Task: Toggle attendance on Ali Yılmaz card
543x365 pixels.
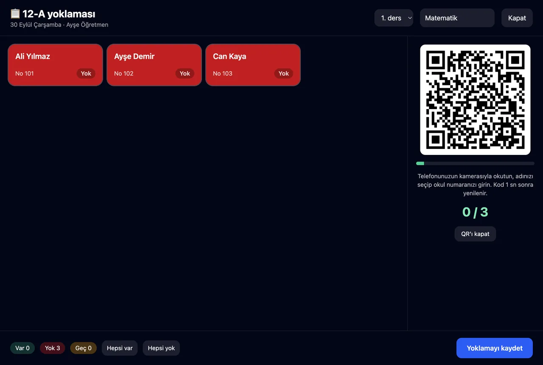Action: pos(56,65)
